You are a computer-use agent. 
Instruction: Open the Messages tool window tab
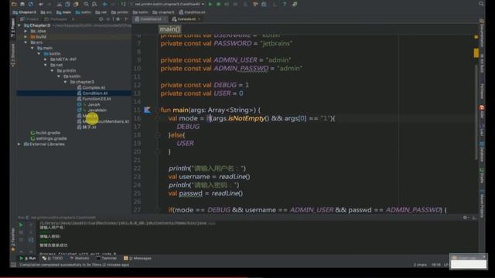(x=138, y=258)
